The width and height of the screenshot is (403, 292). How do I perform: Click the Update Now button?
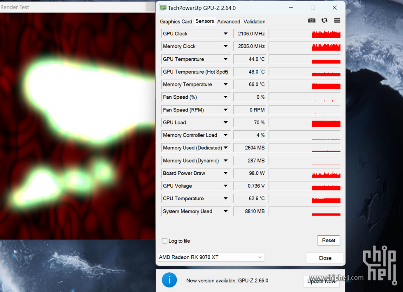[x=321, y=281]
